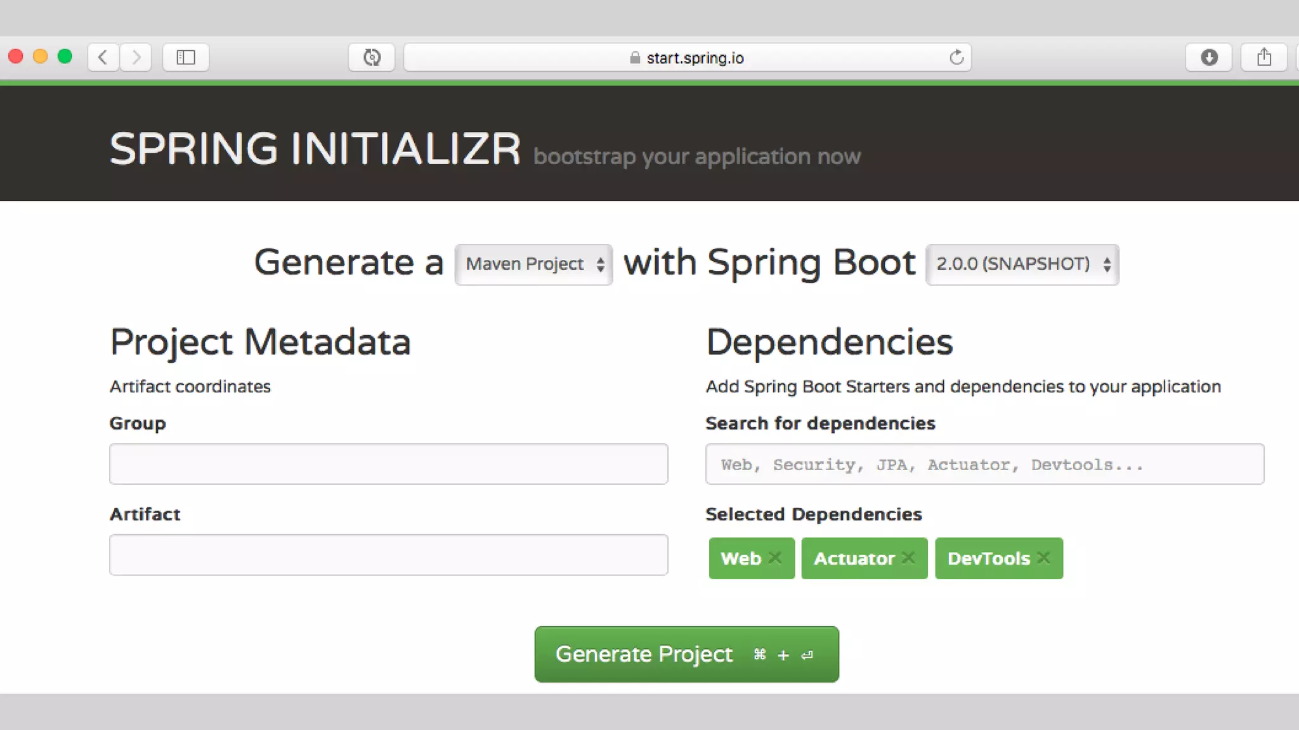
Task: Remove the Actuator dependency with X
Action: click(908, 558)
